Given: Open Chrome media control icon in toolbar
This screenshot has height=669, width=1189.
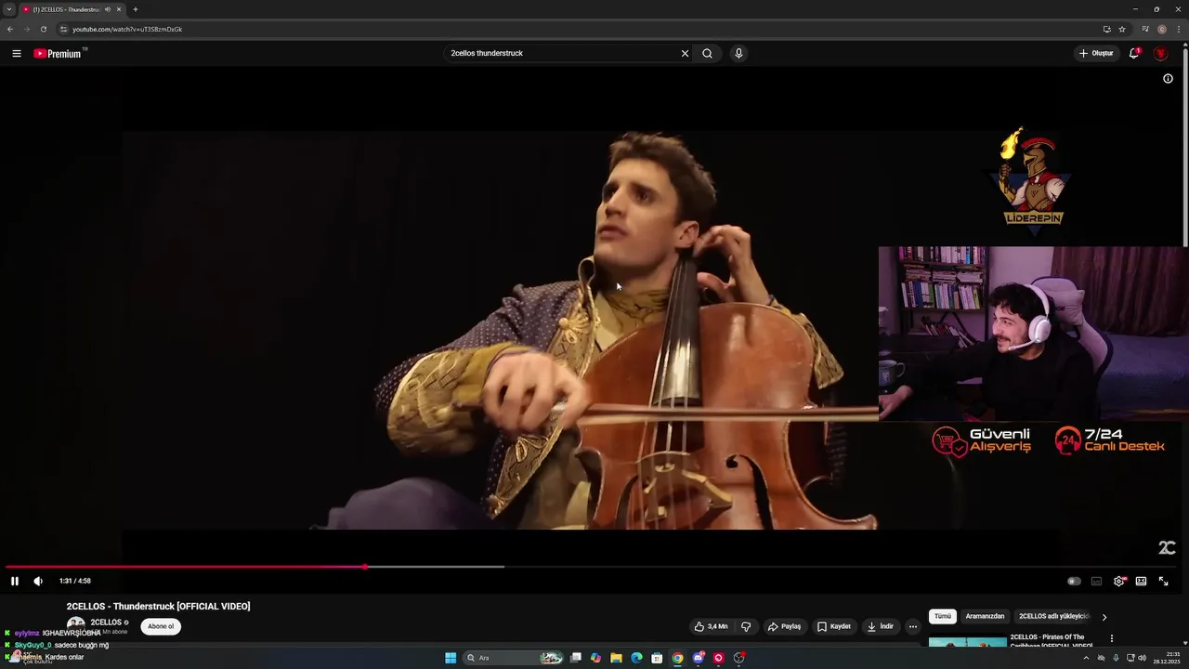Looking at the screenshot, I should 1145,29.
